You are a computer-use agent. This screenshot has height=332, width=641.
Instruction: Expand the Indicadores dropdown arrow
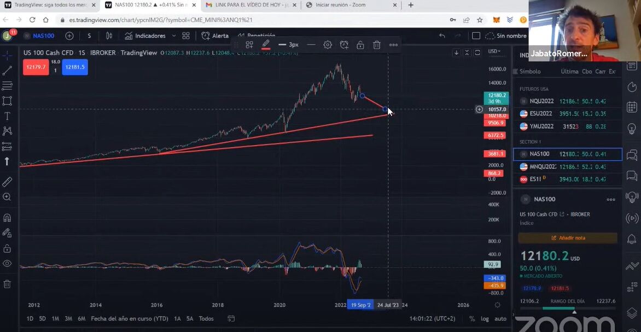coord(174,36)
